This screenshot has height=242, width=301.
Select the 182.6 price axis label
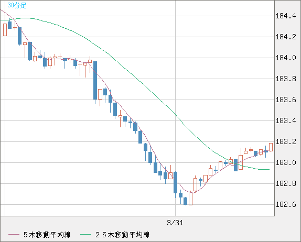coord(286,205)
